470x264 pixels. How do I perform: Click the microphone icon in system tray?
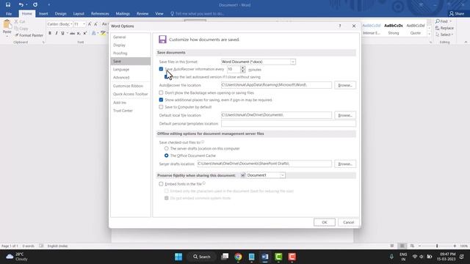click(391, 257)
